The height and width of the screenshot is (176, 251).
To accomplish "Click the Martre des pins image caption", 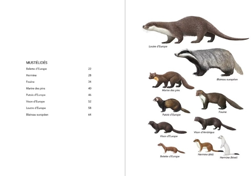I will (171, 90).
